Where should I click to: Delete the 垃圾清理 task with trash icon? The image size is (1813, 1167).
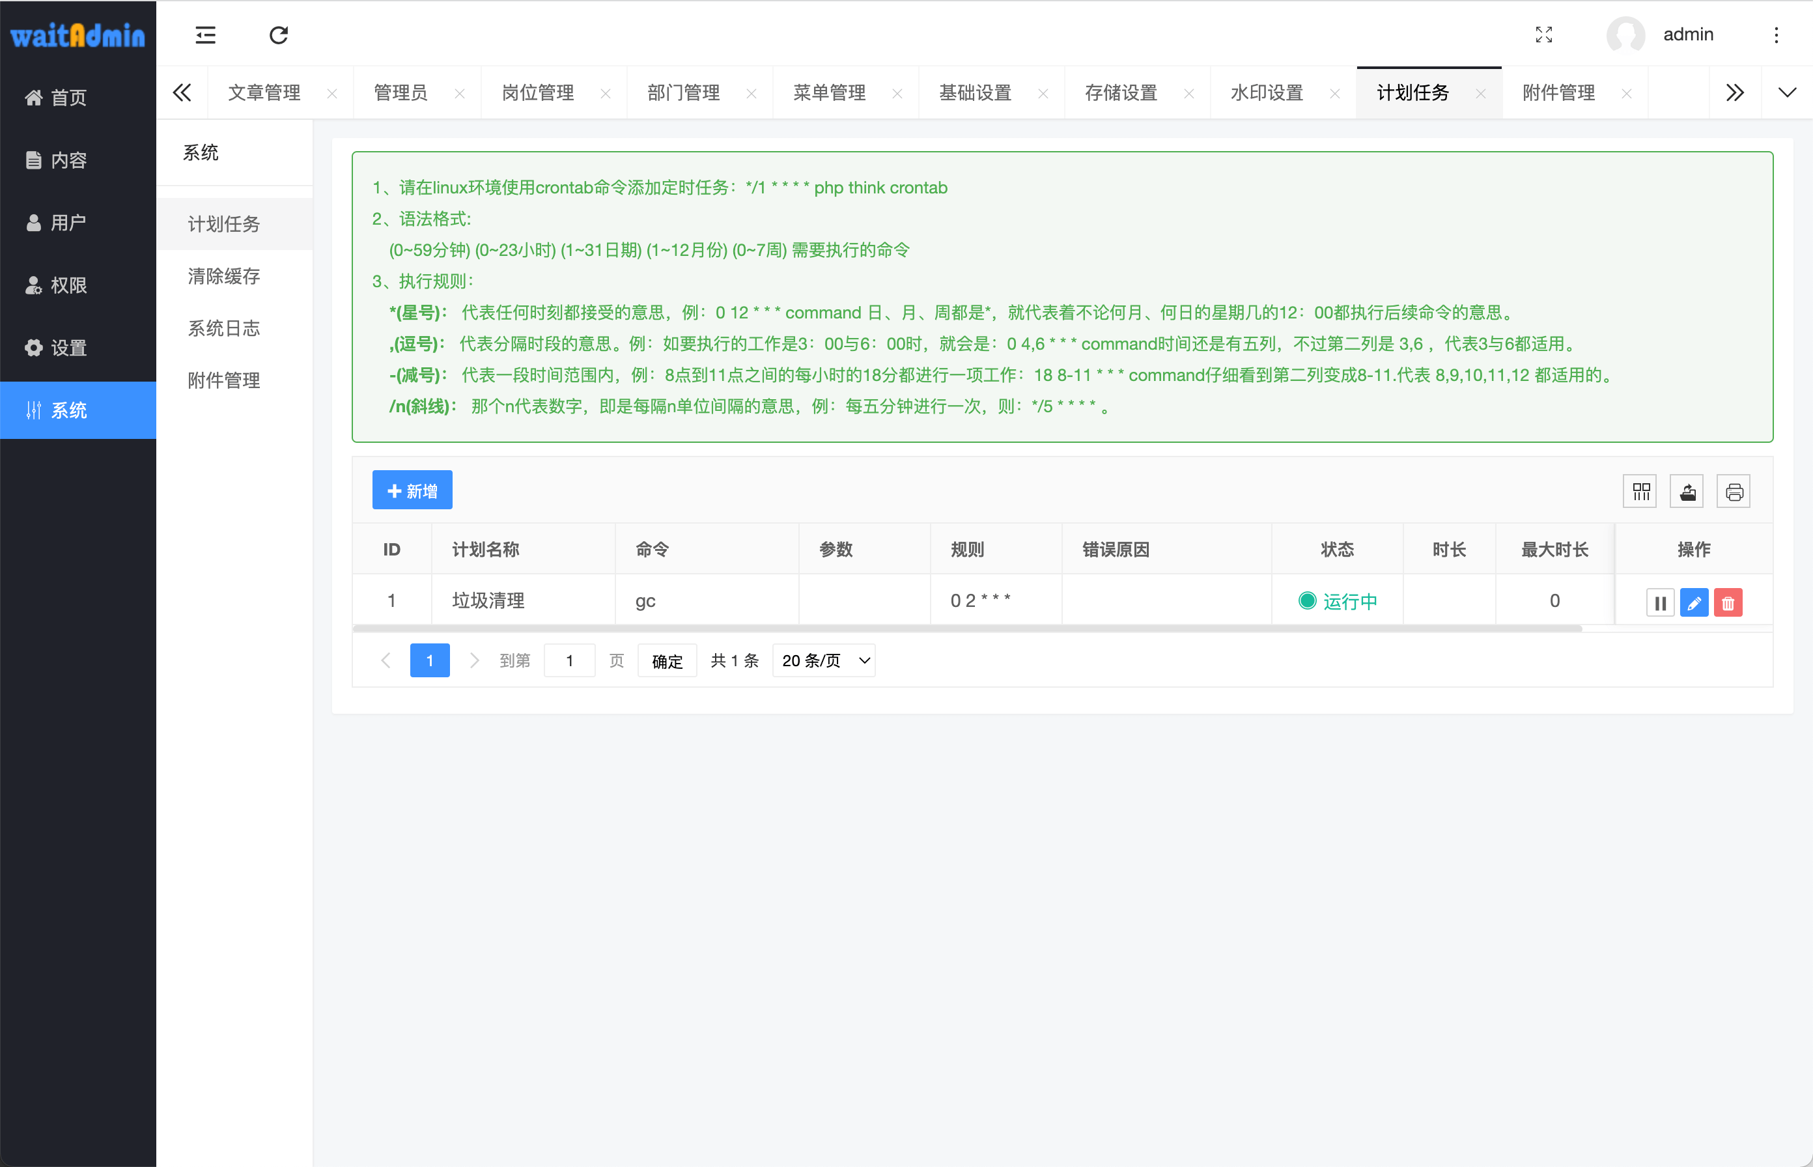click(1728, 602)
